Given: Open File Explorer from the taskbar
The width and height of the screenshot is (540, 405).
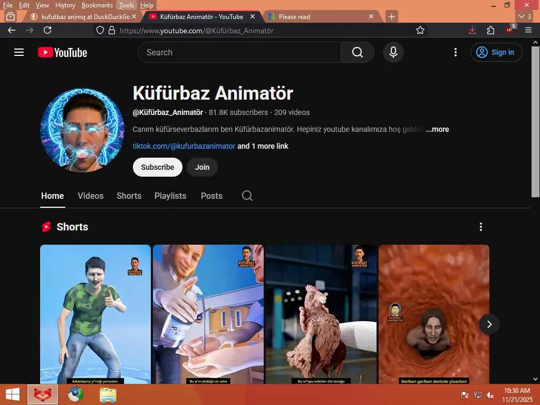Looking at the screenshot, I should (108, 394).
